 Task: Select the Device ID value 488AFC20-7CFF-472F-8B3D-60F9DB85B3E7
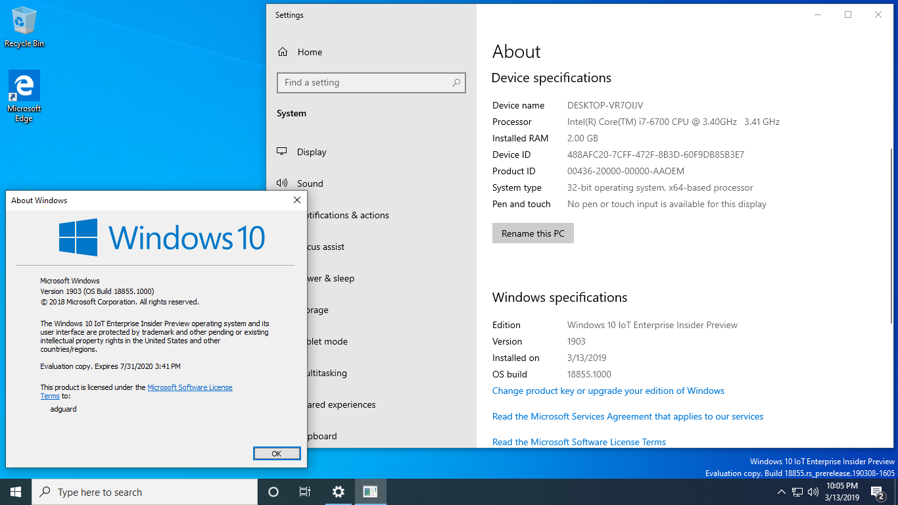click(655, 155)
